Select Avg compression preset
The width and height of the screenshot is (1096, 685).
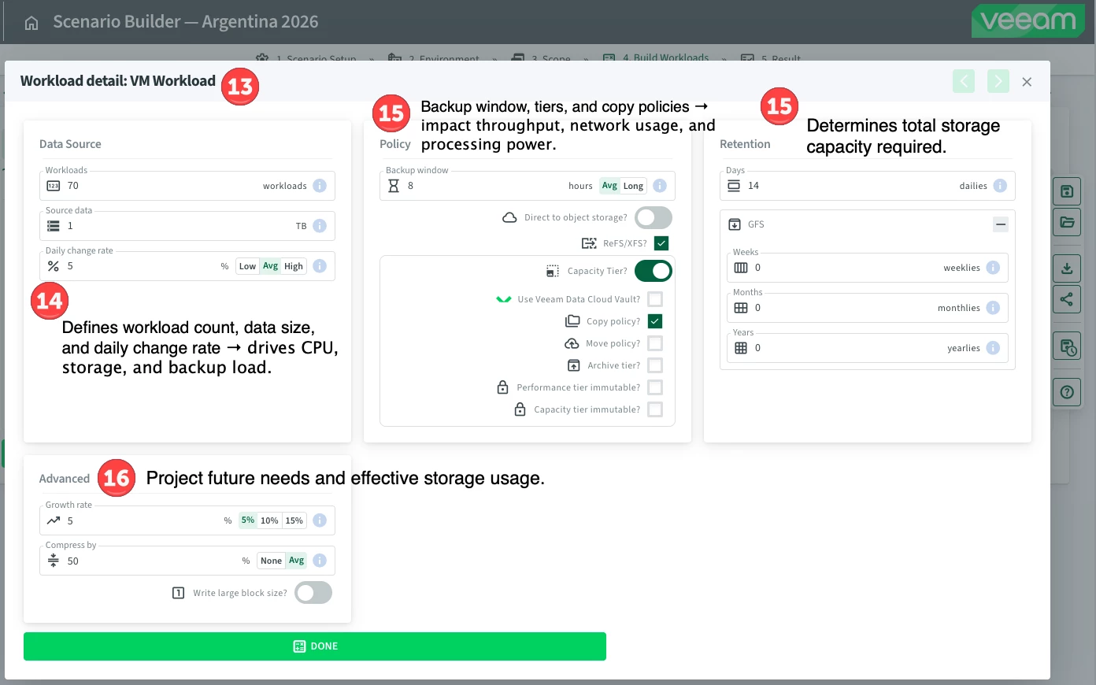pos(296,561)
